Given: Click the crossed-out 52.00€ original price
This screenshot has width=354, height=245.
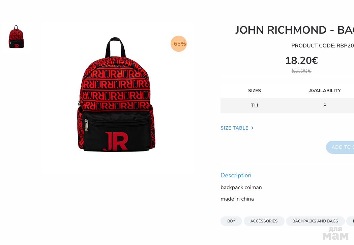Looking at the screenshot, I should [x=302, y=71].
